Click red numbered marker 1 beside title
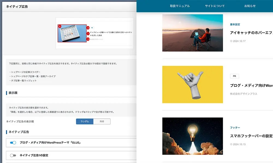273x163 pixels. tap(88, 34)
